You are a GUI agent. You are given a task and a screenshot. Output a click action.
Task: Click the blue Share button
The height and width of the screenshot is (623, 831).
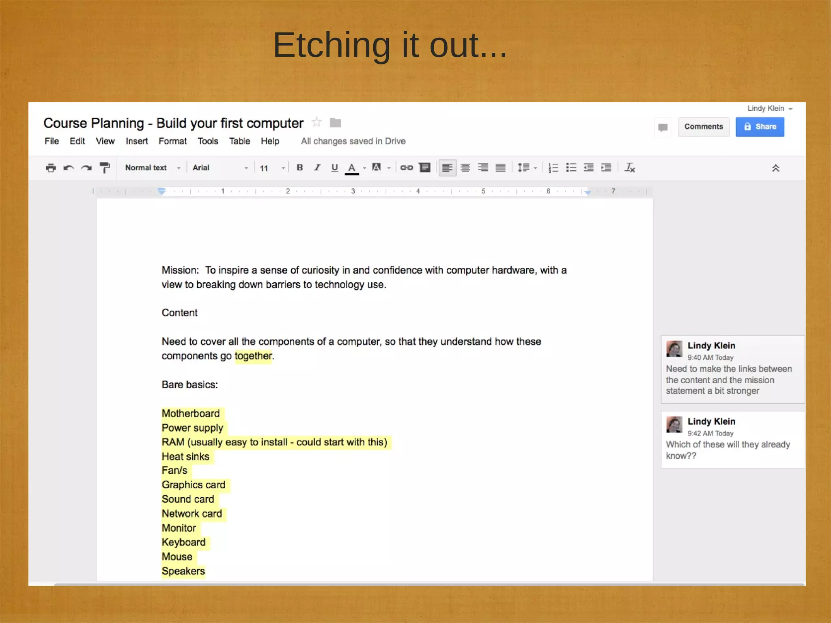point(760,127)
